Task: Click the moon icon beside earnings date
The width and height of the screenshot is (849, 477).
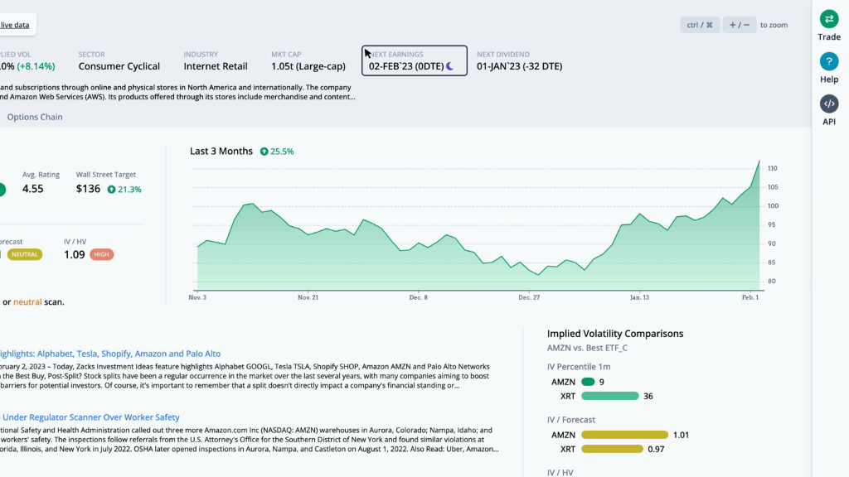Action: click(450, 66)
